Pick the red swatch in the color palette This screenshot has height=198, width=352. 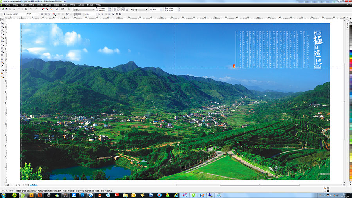[x=350, y=59]
